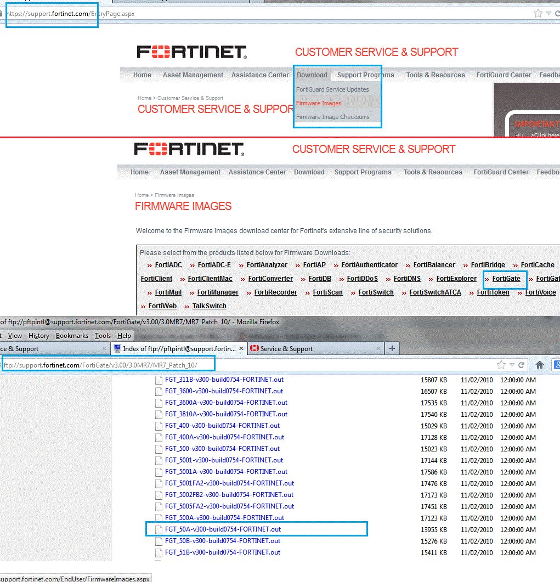Go to the Firefox home page
The image size is (560, 582).
coord(540,365)
